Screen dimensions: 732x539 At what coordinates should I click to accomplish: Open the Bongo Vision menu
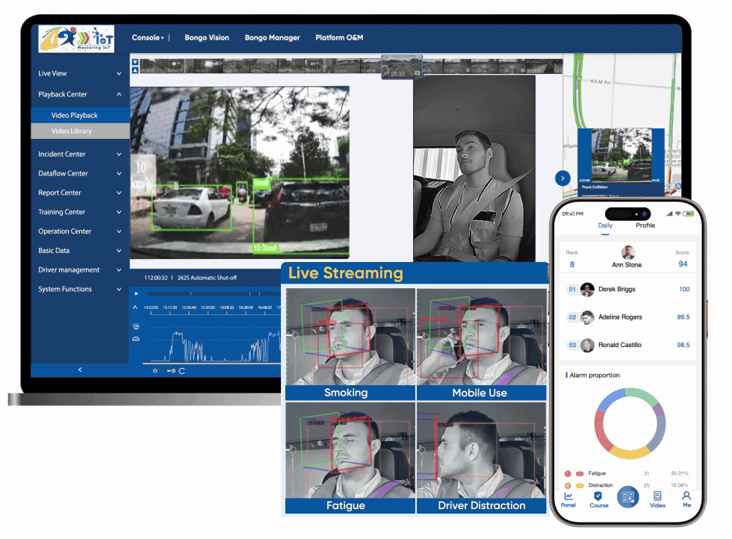pos(207,37)
